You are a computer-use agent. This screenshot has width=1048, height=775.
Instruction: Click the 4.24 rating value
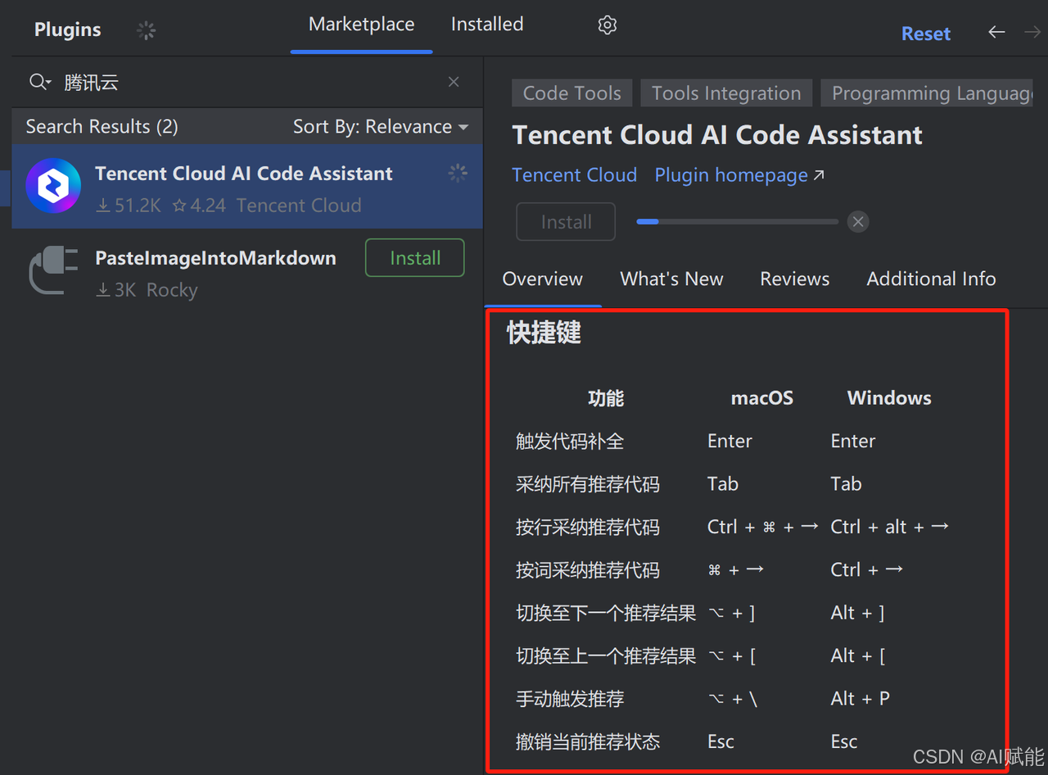coord(200,206)
